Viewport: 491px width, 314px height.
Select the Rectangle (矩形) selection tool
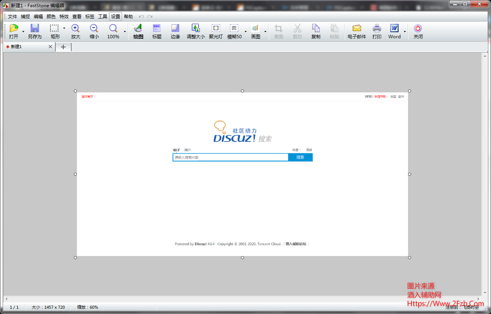coord(55,28)
